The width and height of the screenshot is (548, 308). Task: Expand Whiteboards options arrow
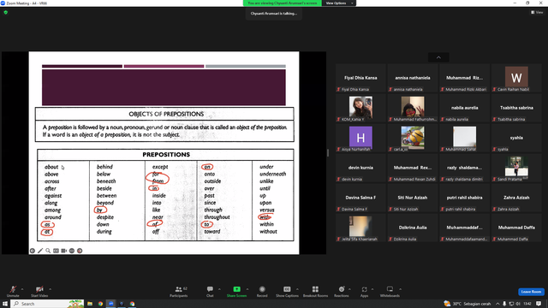point(400,289)
